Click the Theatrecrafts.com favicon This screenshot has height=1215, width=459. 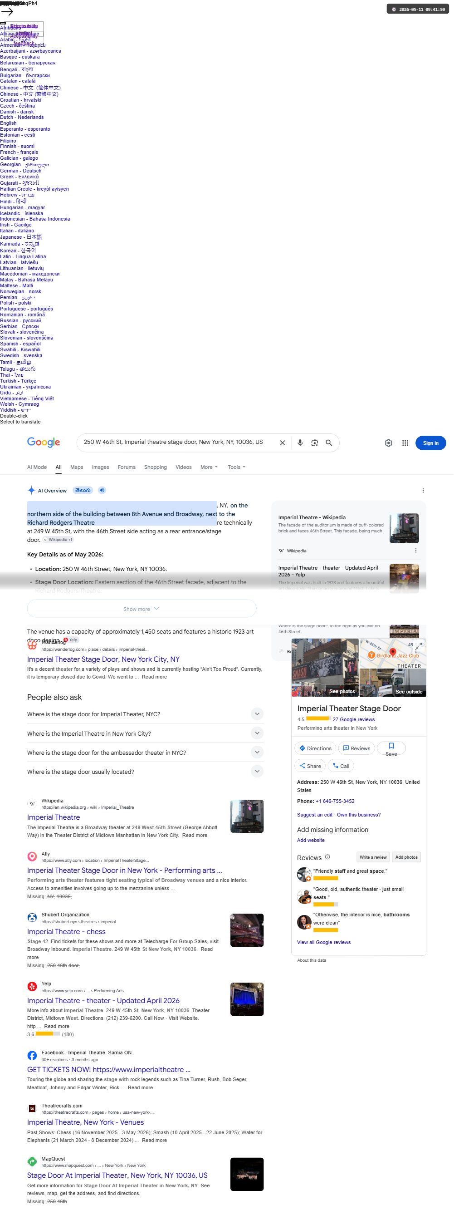32,1121
